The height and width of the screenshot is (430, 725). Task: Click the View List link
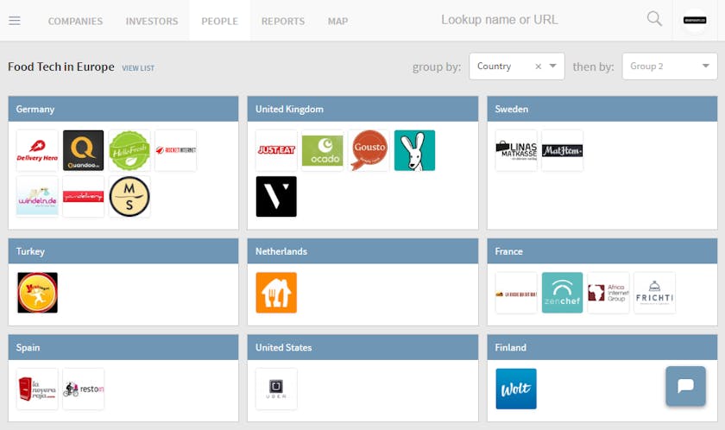tap(138, 68)
